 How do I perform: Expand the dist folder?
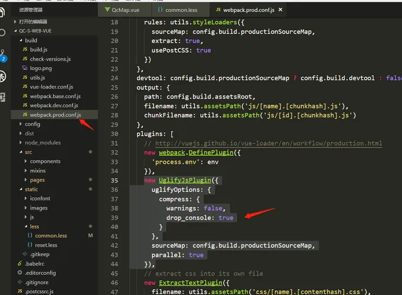pos(21,133)
